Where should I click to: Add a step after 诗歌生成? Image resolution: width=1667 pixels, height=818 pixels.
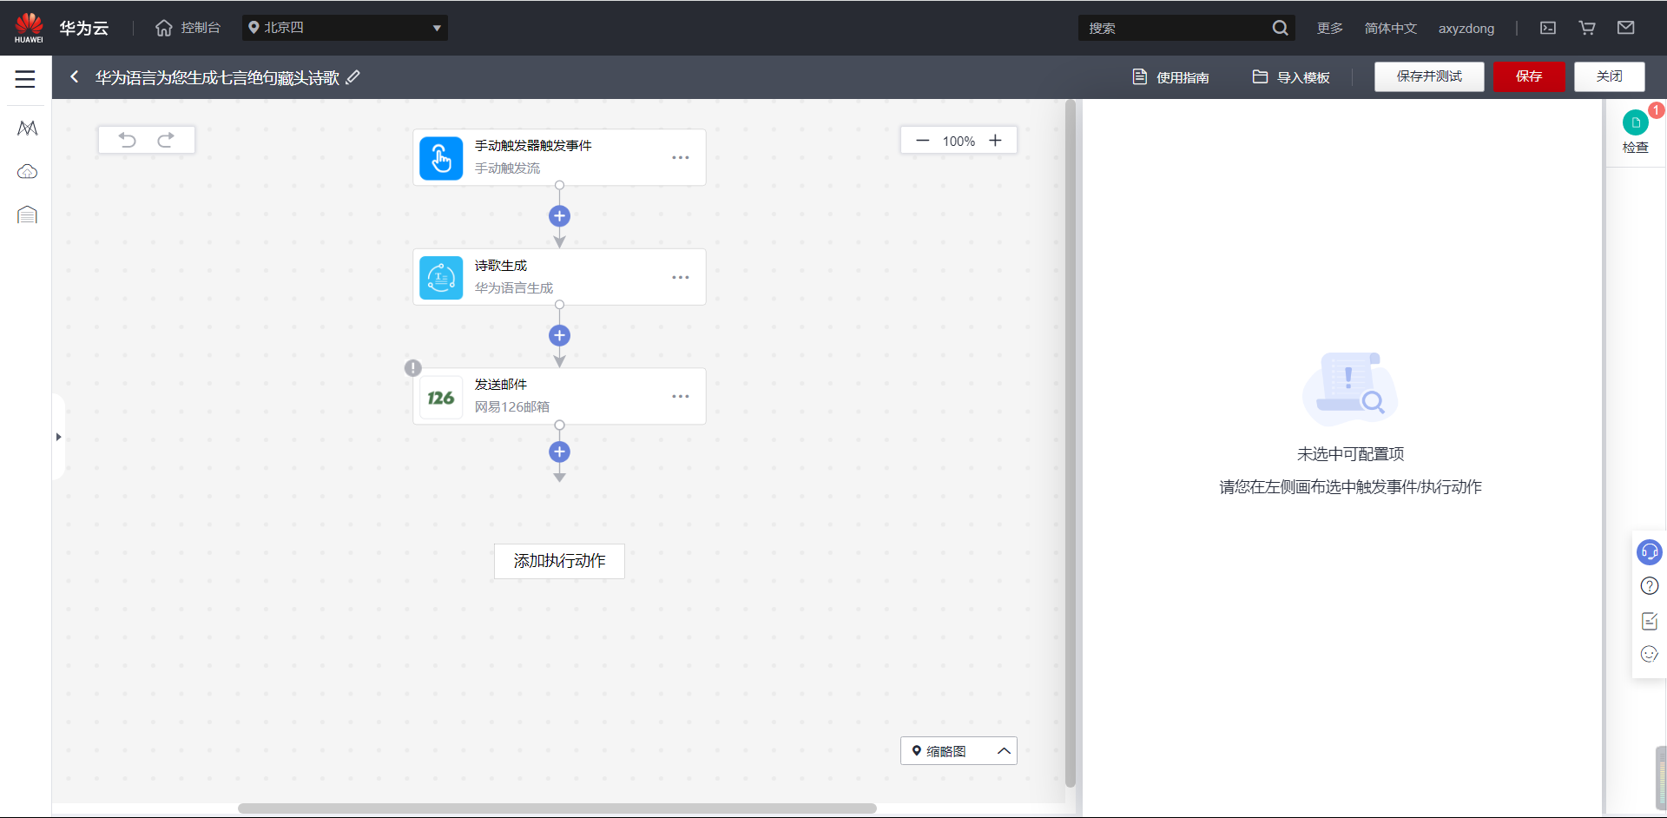(559, 335)
